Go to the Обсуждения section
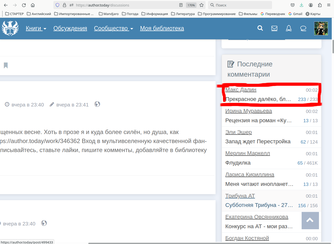The image size is (334, 244). (70, 29)
